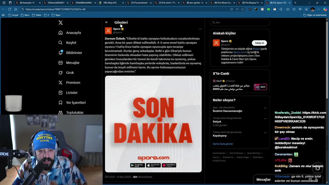Open browser settings and more menu

tap(319, 9)
